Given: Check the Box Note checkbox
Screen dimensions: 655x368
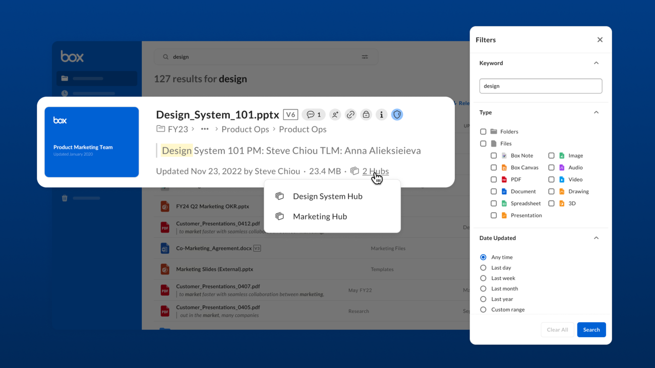Looking at the screenshot, I should point(494,156).
